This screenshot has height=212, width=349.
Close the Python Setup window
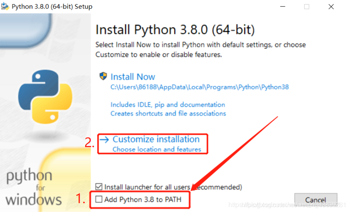click(x=331, y=7)
